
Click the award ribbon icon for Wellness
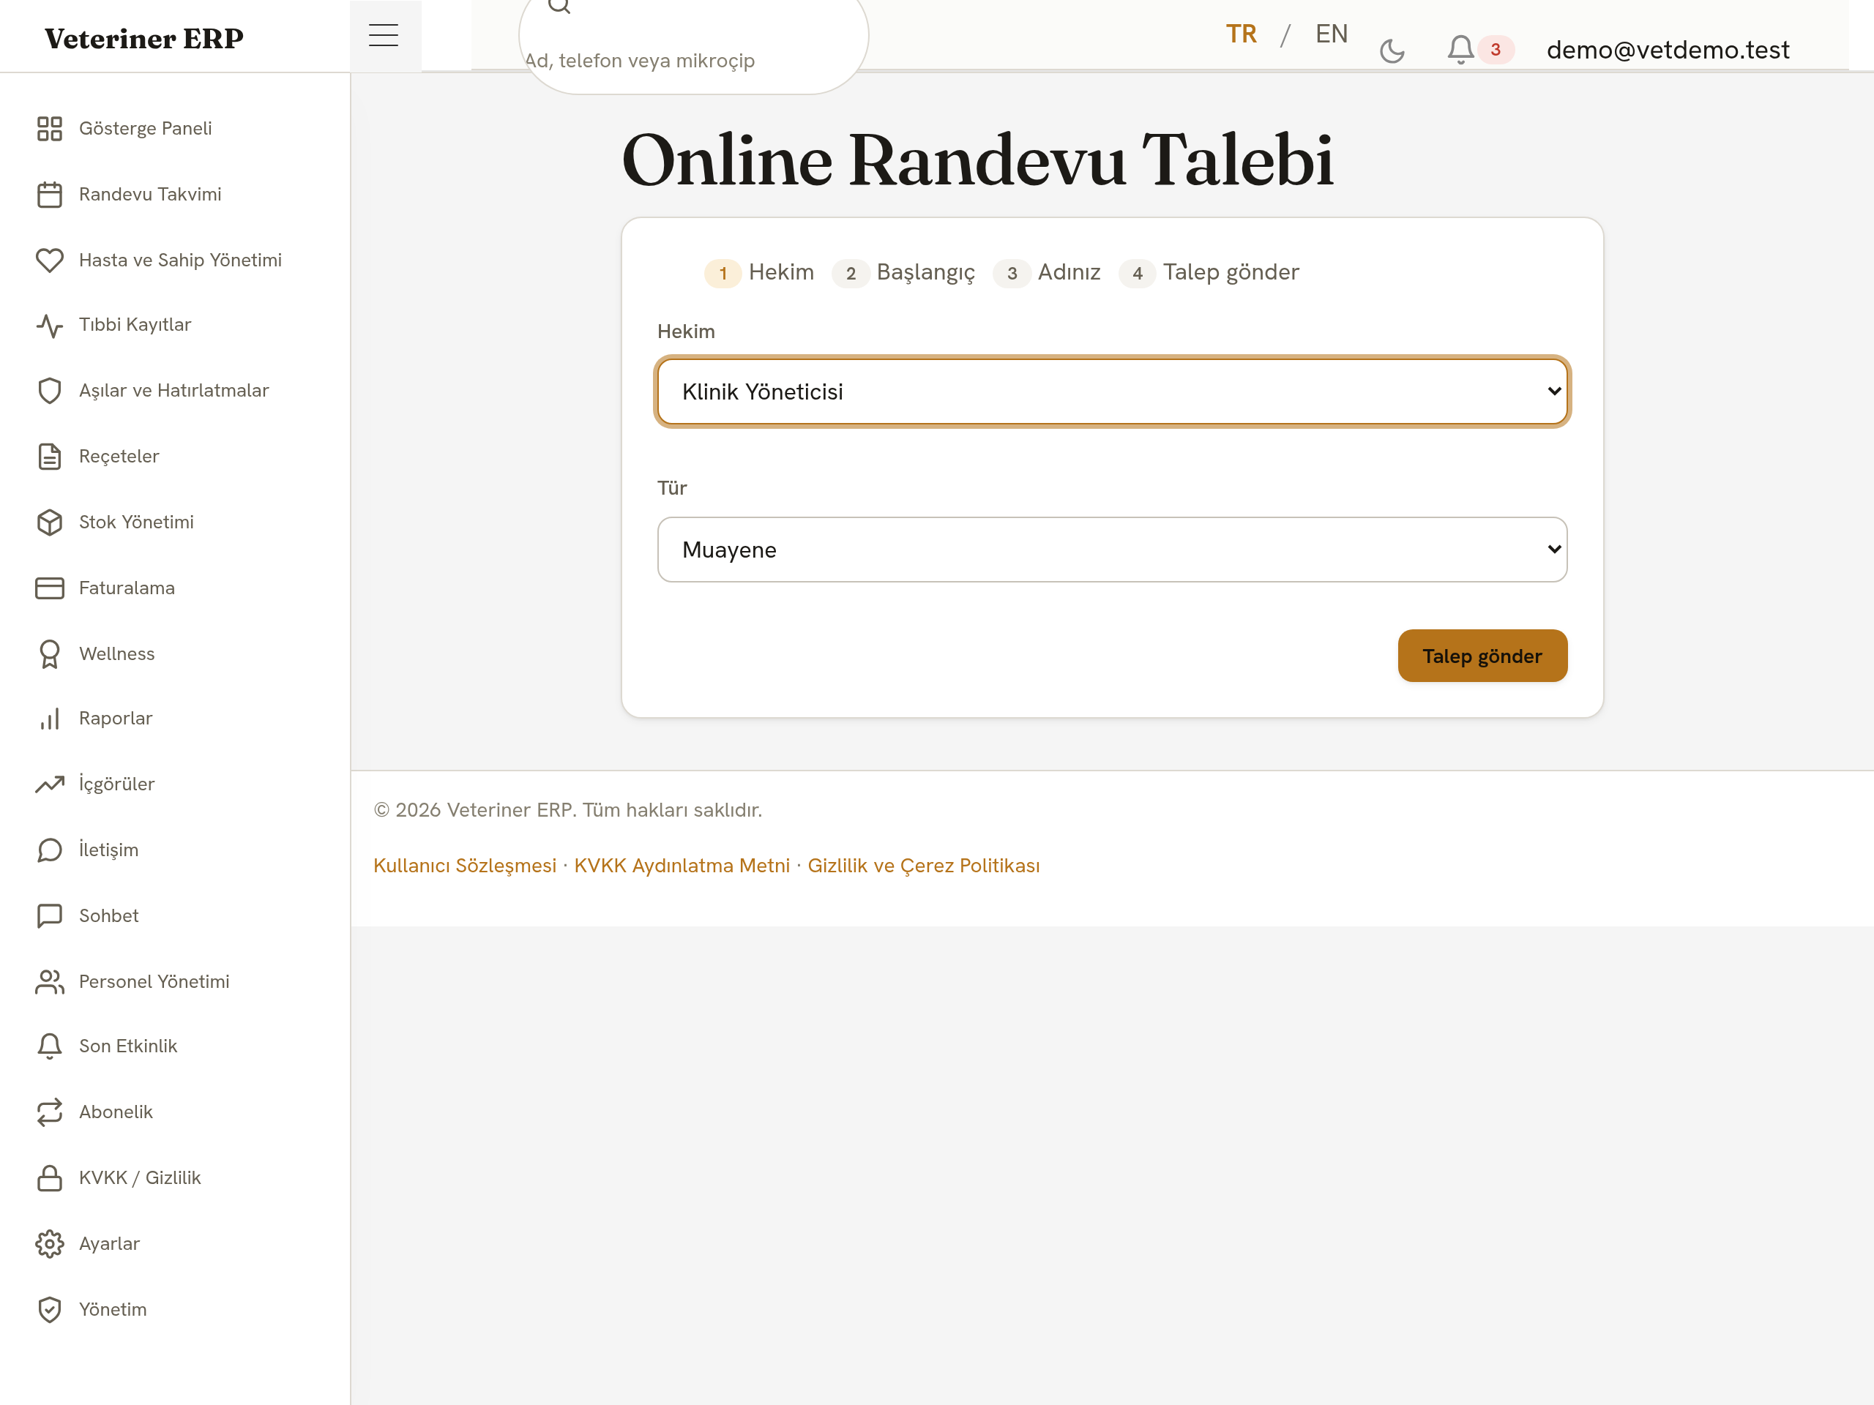pyautogui.click(x=50, y=653)
